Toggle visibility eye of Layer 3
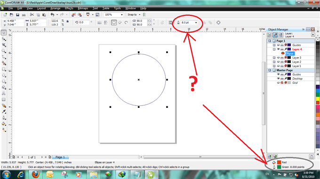 point(278,58)
